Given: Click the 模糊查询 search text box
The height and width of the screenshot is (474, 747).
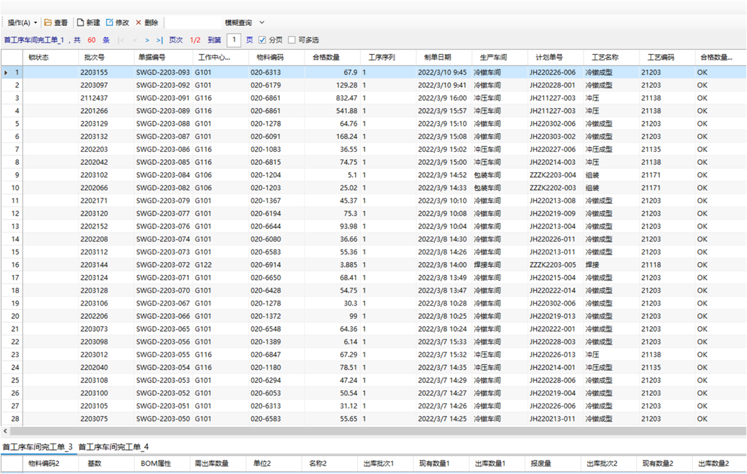Looking at the screenshot, I should 194,23.
